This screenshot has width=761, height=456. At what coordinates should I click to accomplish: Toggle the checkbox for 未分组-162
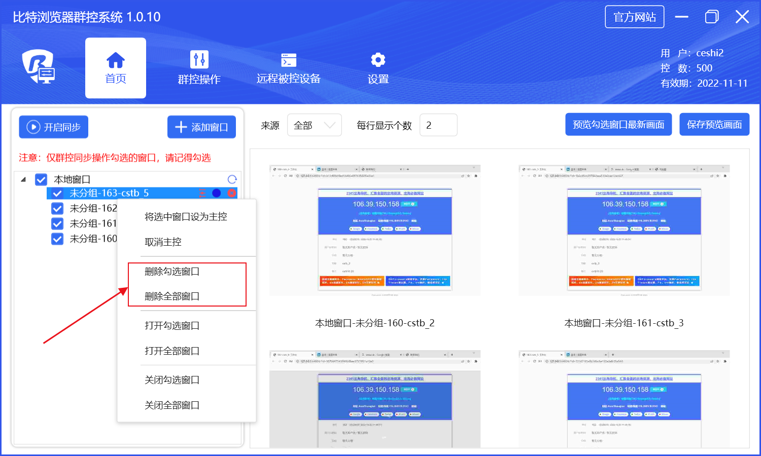pos(57,208)
